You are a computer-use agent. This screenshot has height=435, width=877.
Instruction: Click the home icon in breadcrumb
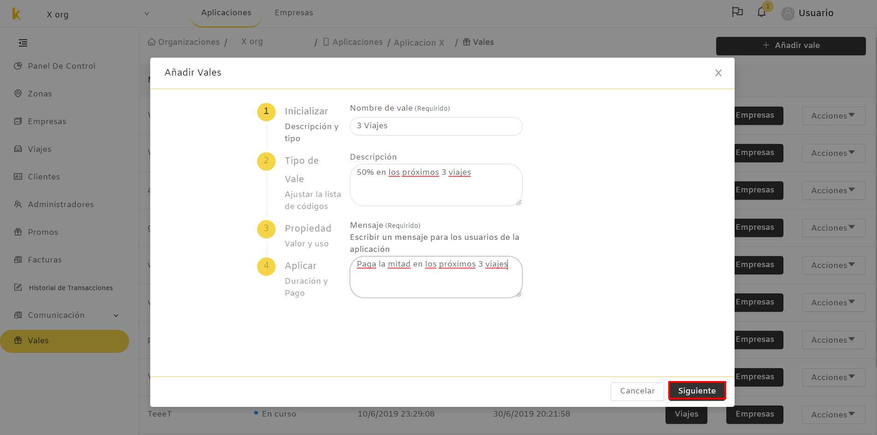(x=152, y=42)
